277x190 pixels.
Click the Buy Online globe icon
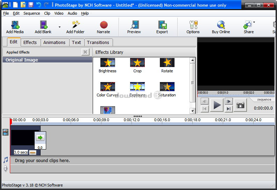(221, 25)
